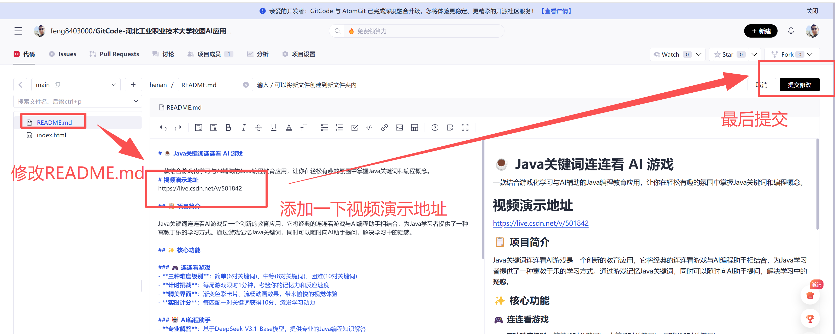Click the 提交修改 submit button

[799, 85]
